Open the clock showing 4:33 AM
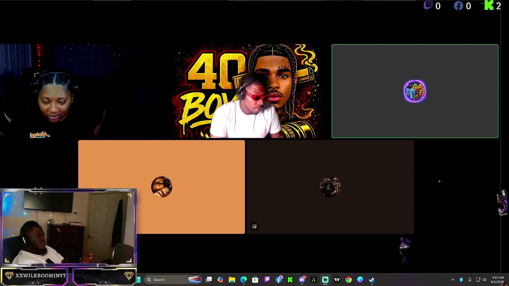The width and height of the screenshot is (509, 286). coord(498,280)
